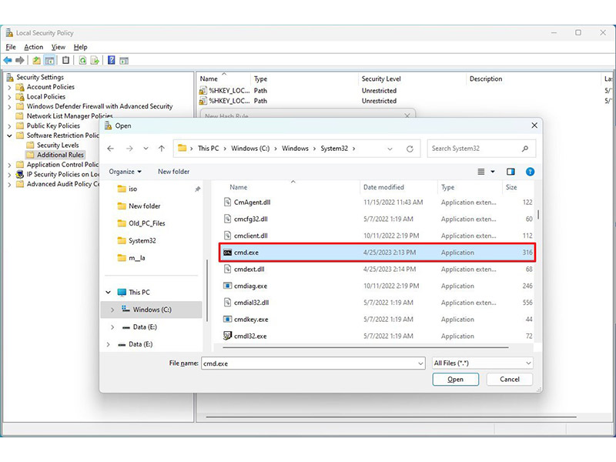Open the Action menu
The height and width of the screenshot is (462, 616).
tap(33, 47)
